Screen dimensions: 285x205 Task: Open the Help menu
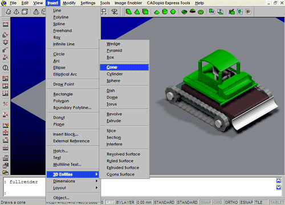[x=199, y=3]
